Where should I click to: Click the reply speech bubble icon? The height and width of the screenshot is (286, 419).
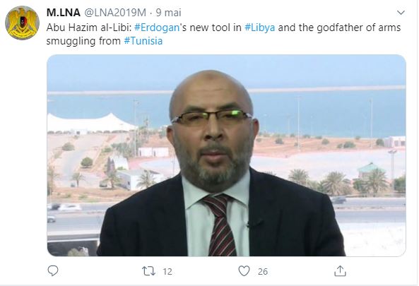click(x=53, y=270)
